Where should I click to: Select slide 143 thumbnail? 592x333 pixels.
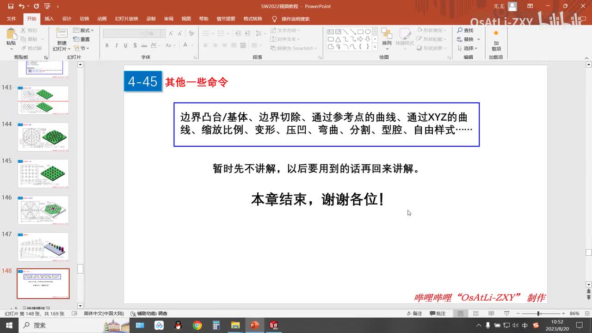click(x=43, y=100)
